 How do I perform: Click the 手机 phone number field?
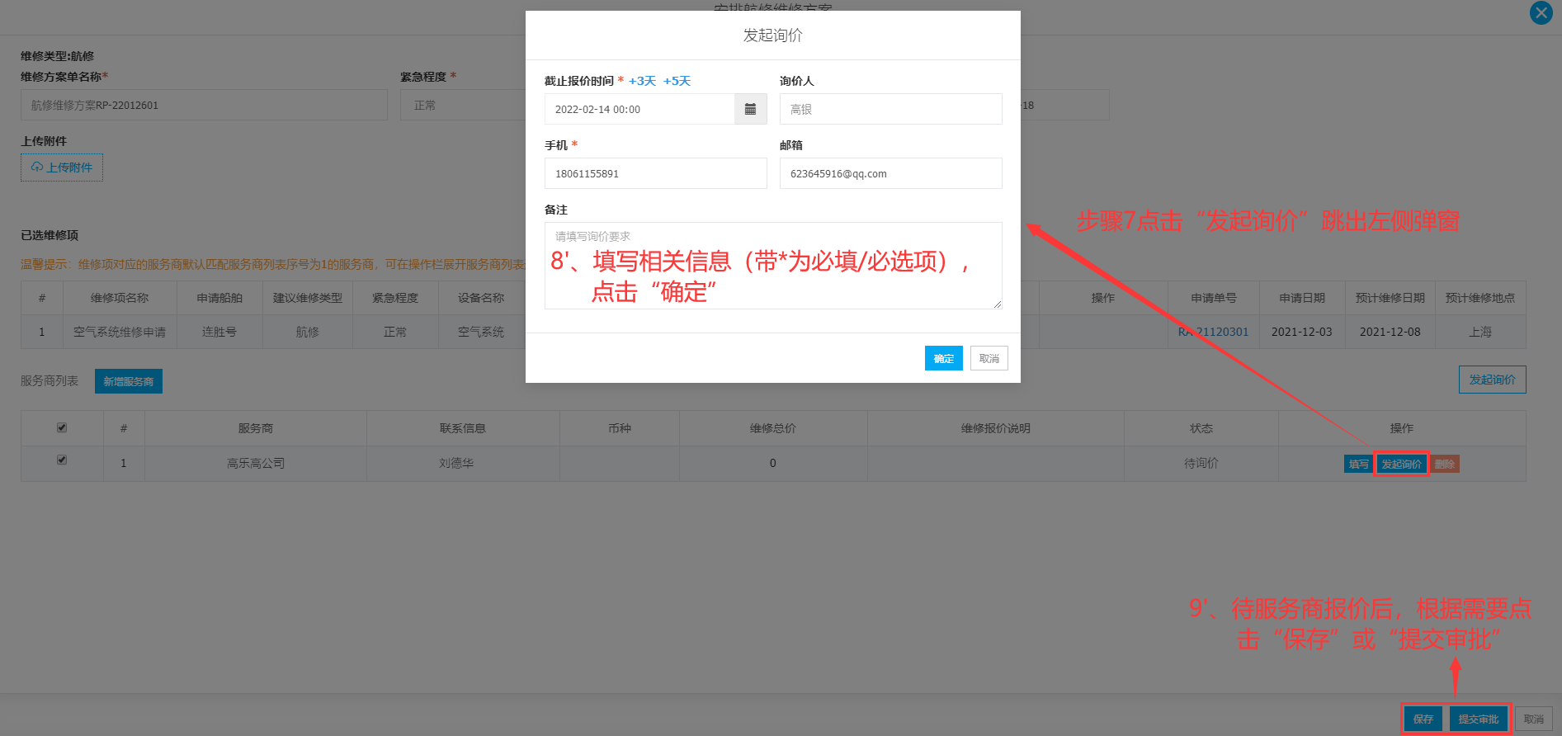click(655, 173)
